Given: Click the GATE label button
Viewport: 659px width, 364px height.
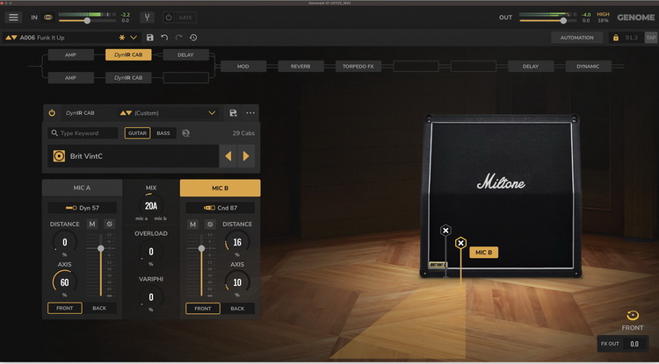Looking at the screenshot, I should [x=185, y=18].
